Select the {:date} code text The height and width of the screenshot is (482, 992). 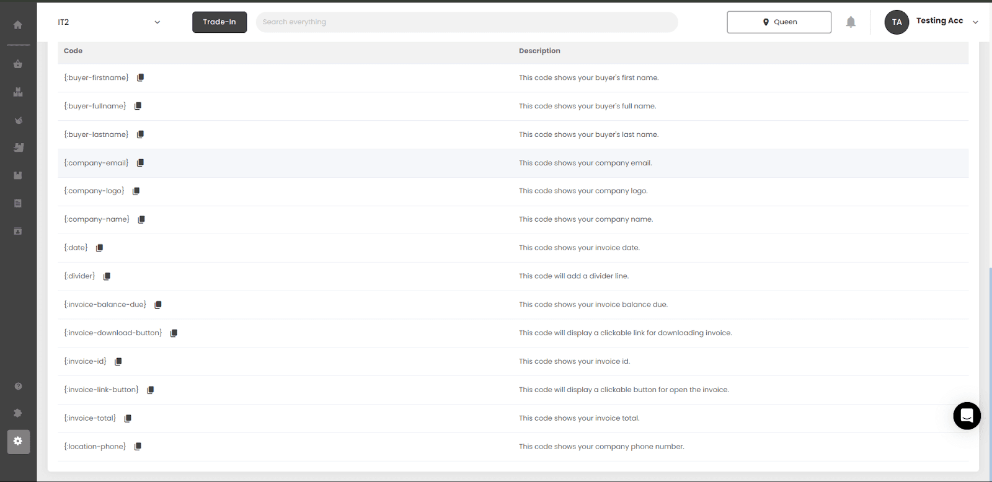click(76, 248)
